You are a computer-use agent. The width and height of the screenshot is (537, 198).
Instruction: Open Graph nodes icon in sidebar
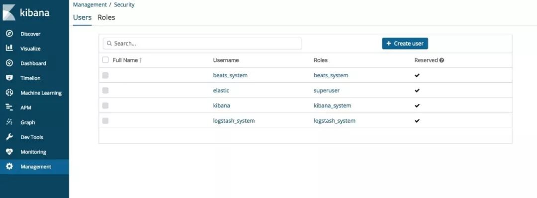click(x=9, y=122)
